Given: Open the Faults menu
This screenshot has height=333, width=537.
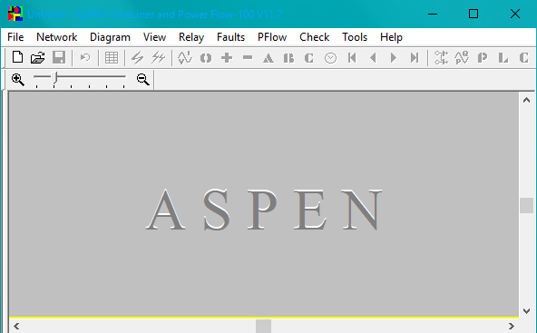Looking at the screenshot, I should 230,37.
